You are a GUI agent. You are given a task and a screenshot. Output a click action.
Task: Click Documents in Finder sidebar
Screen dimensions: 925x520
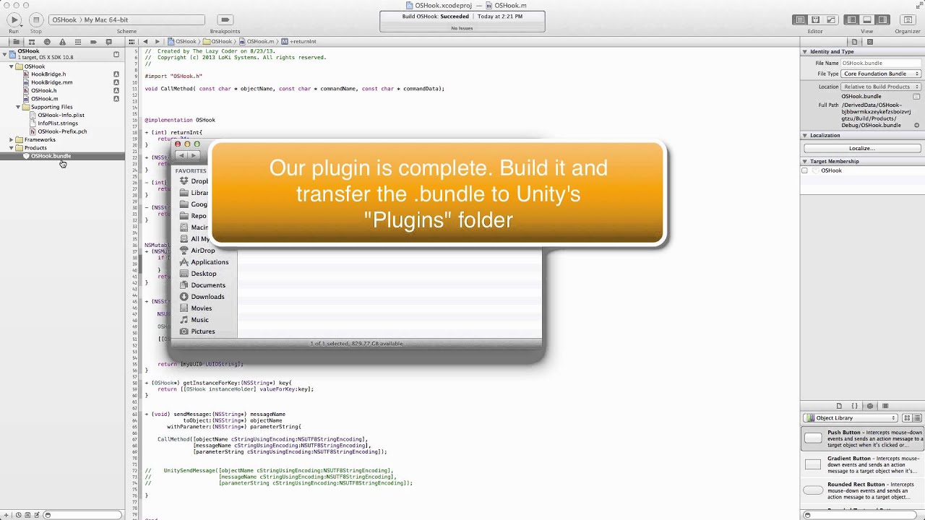point(203,285)
